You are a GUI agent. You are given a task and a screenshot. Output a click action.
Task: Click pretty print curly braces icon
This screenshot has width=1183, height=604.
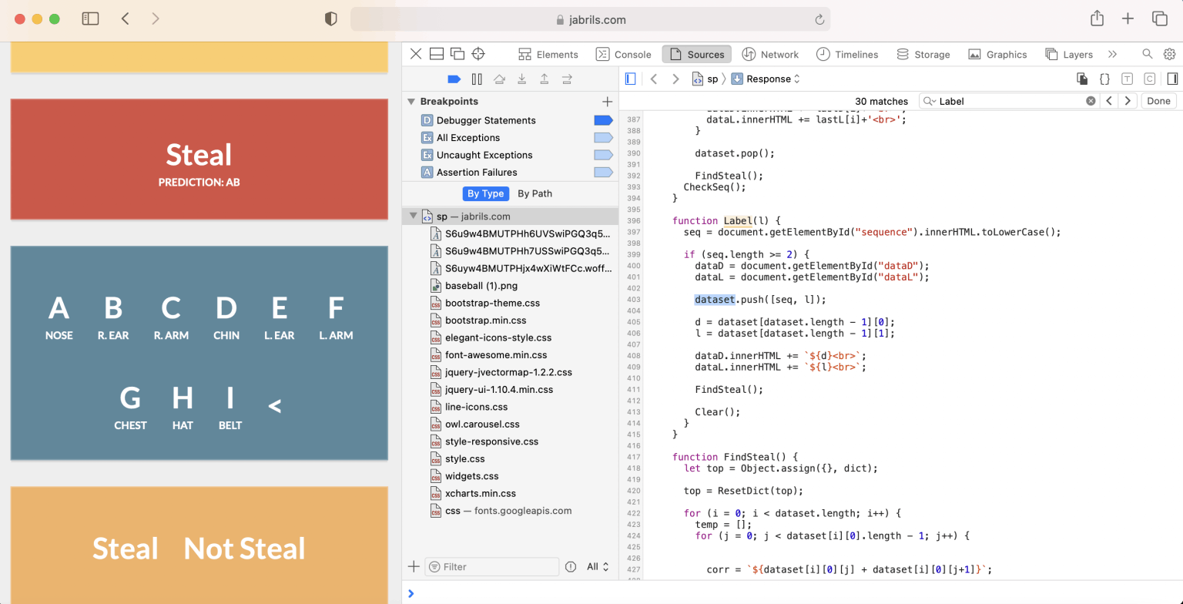click(x=1104, y=79)
